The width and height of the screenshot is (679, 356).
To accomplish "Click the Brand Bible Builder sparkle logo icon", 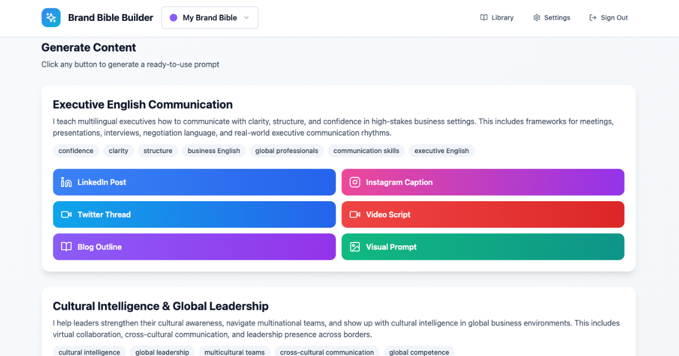I will pyautogui.click(x=51, y=18).
